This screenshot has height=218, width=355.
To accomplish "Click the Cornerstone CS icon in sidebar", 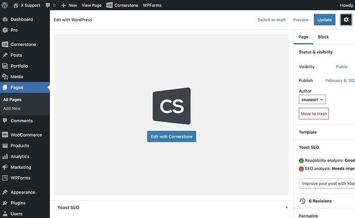I will (x=5, y=44).
